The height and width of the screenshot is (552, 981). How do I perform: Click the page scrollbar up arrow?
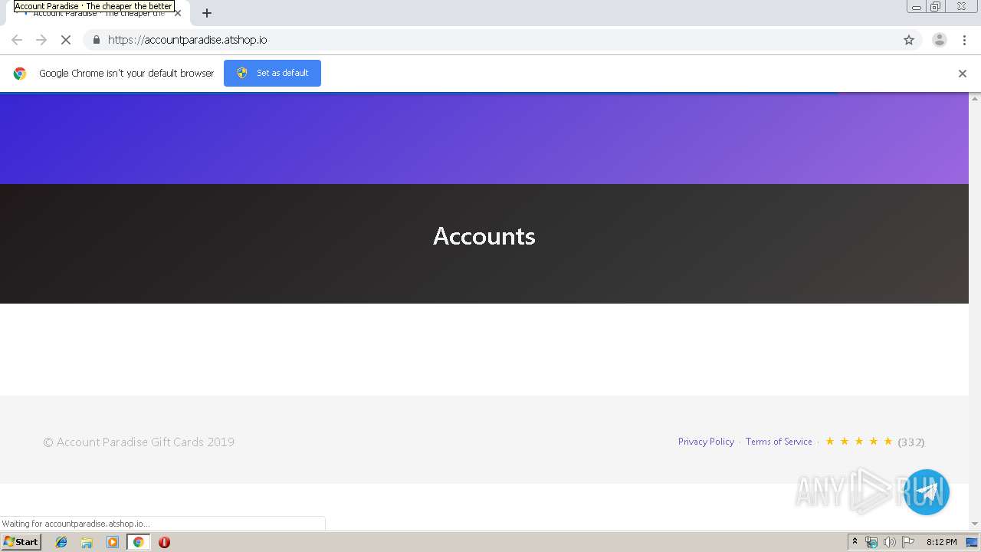(x=975, y=98)
